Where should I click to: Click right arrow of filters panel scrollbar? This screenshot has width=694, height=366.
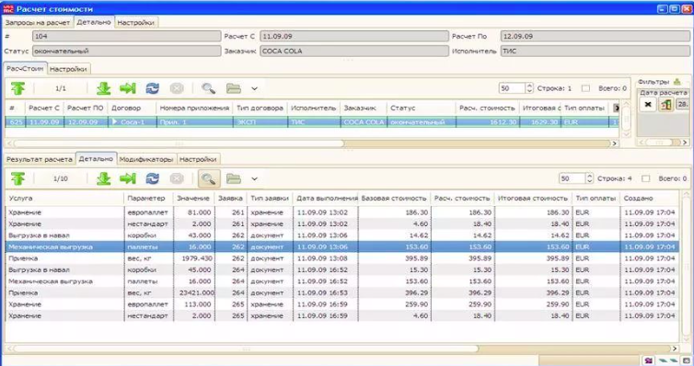pyautogui.click(x=685, y=143)
